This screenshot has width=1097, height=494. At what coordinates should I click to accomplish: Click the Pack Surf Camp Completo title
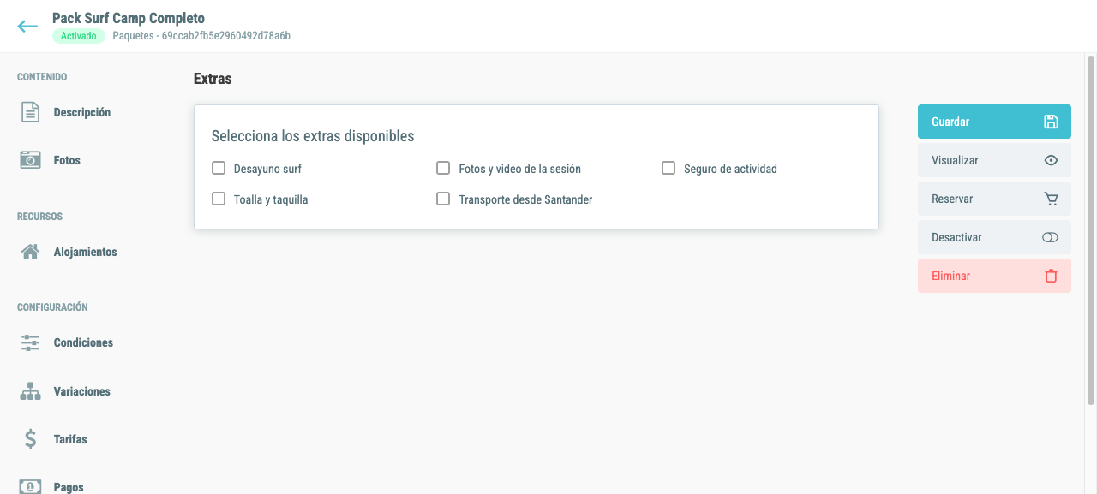click(x=129, y=18)
